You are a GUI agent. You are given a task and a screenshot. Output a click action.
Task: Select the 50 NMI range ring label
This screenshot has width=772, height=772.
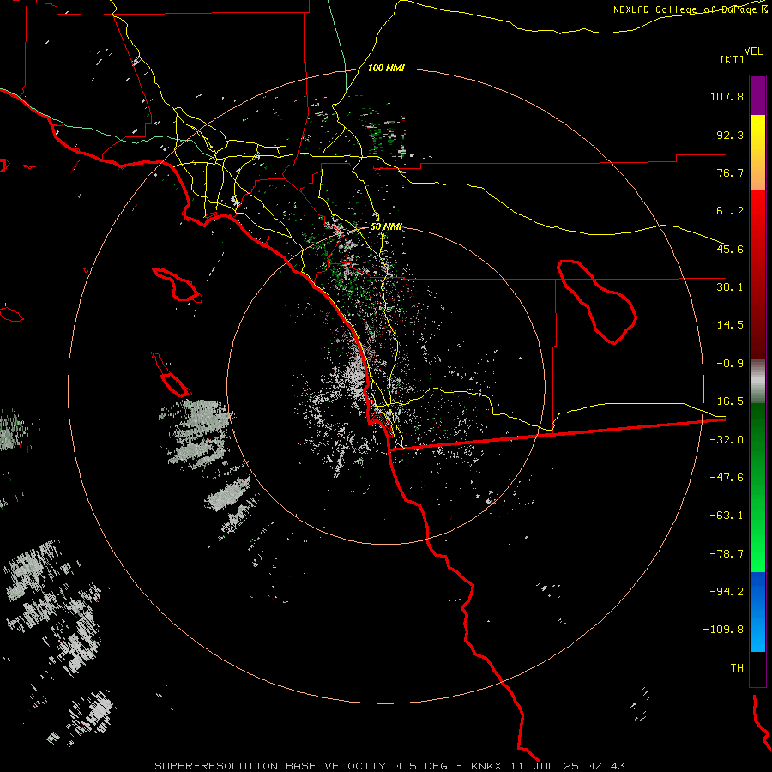pos(386,227)
